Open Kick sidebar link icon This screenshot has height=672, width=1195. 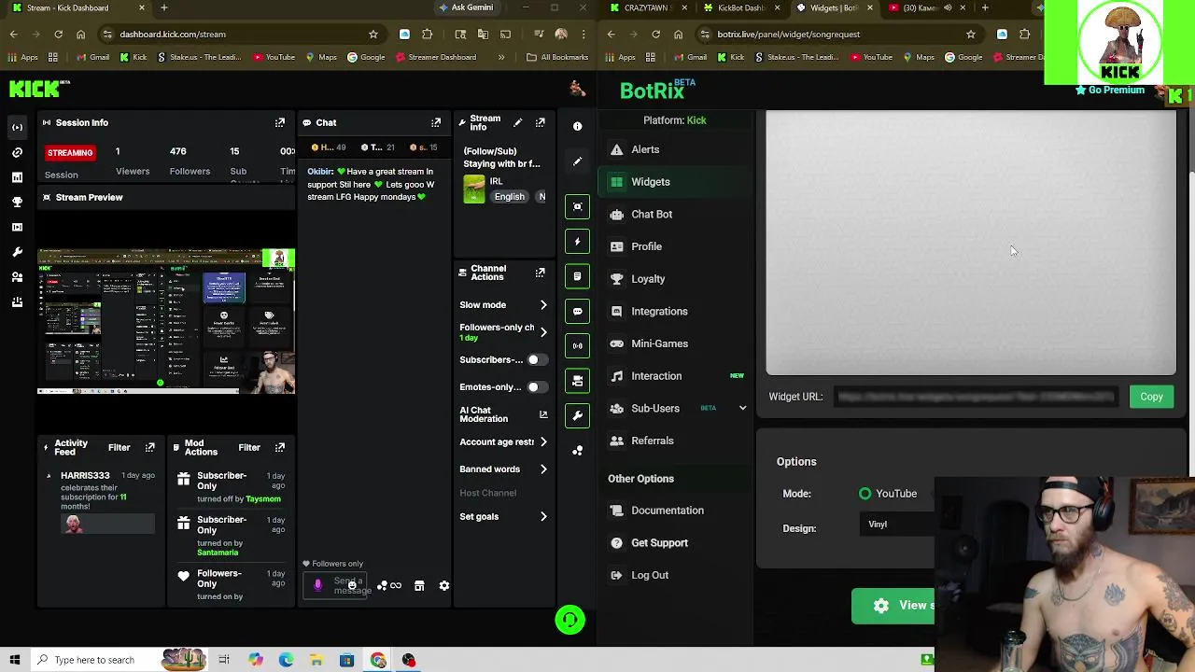click(17, 152)
